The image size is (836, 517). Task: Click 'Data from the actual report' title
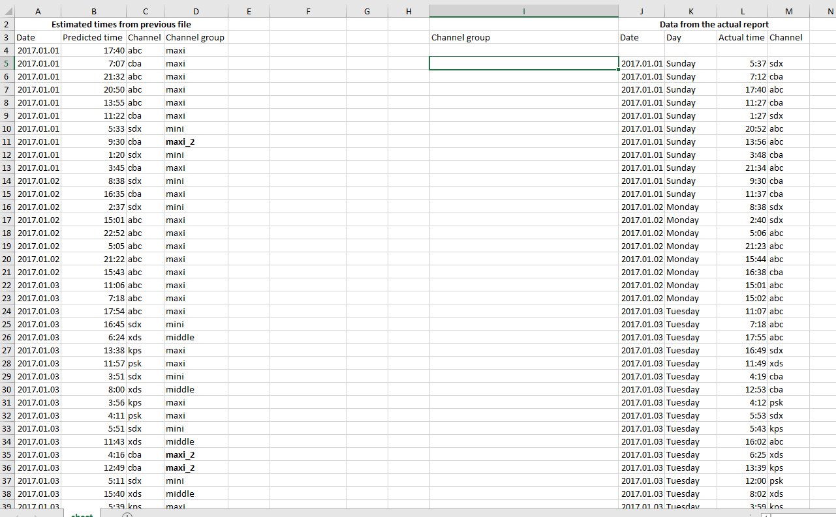tap(714, 24)
